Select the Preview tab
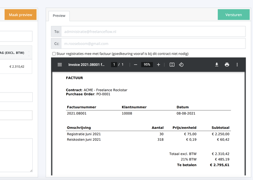 (59, 16)
